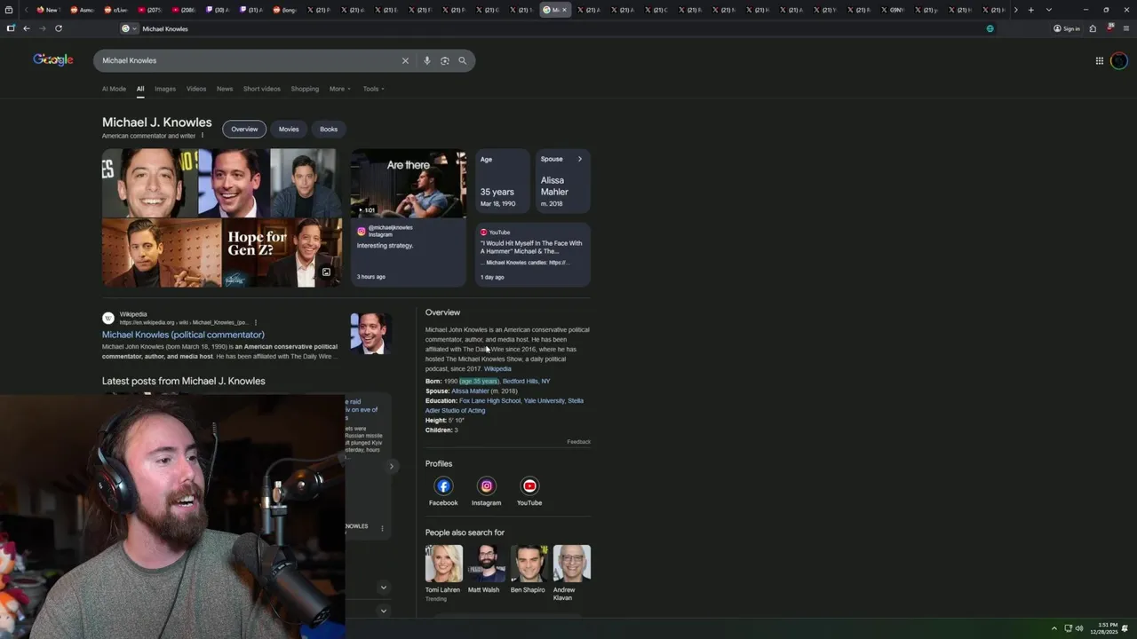Screen dimensions: 1137x639
Task: Open the Google apps grid
Action: pos(1099,60)
